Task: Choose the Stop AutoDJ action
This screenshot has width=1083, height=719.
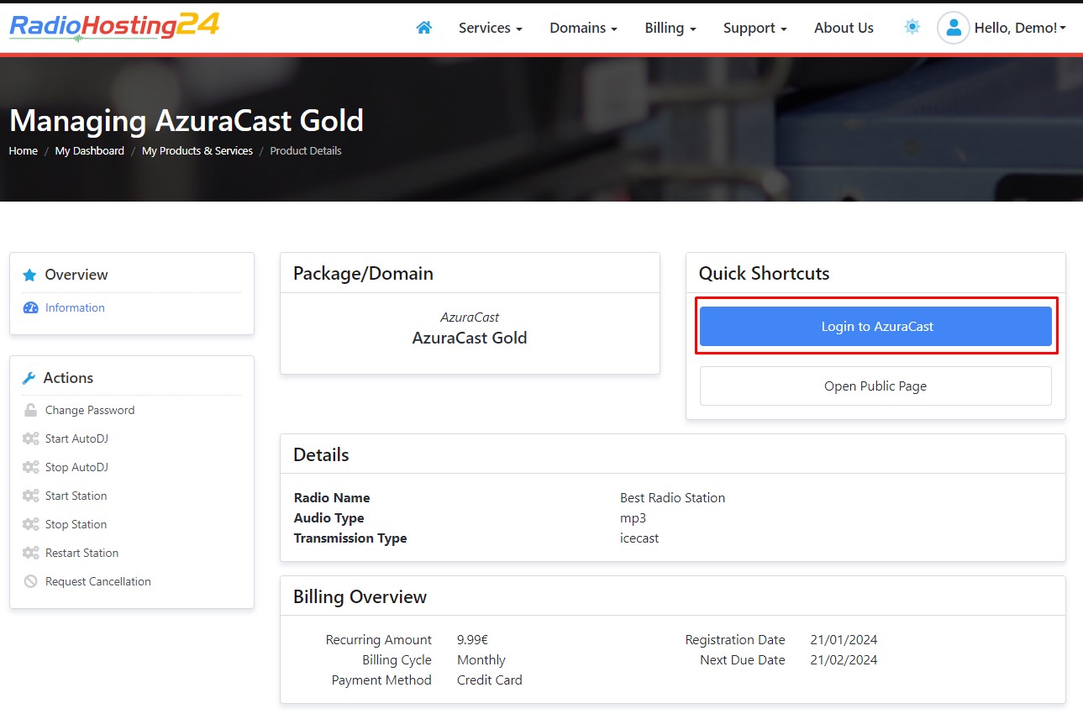Action: point(76,467)
